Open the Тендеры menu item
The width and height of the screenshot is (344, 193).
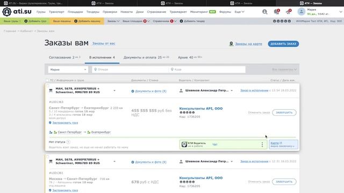93,12
